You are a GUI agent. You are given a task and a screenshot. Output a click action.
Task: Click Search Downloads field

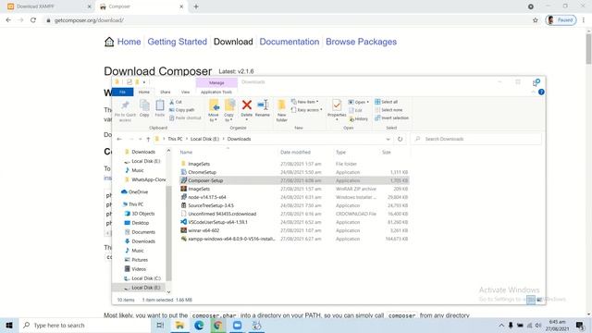[x=475, y=139]
